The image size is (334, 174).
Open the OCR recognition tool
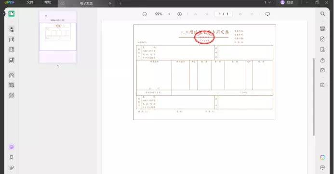(x=322, y=28)
